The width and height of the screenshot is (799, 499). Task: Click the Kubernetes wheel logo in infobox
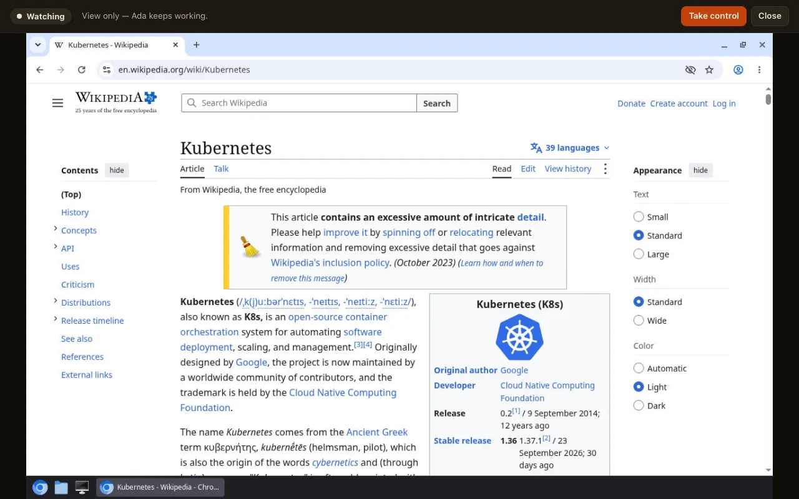point(519,337)
